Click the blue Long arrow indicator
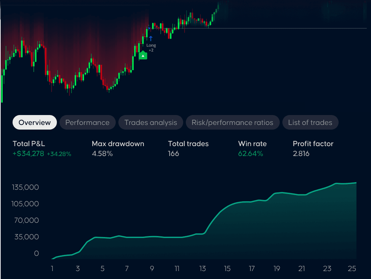371x279 pixels. click(151, 38)
